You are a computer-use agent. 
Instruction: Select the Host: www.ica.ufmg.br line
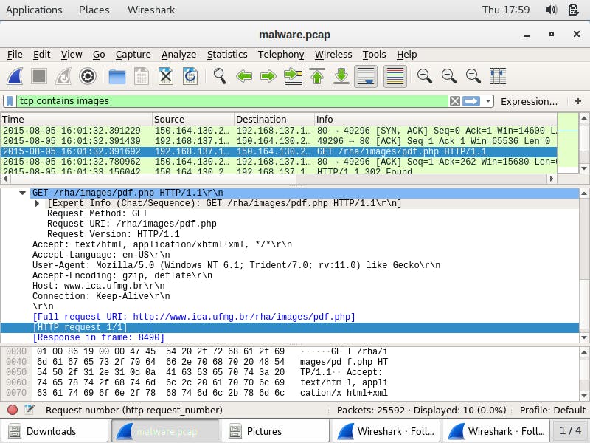click(x=99, y=286)
